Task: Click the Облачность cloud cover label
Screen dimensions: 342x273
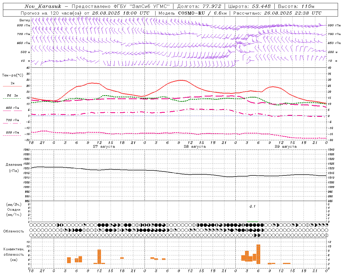Action: (14, 231)
